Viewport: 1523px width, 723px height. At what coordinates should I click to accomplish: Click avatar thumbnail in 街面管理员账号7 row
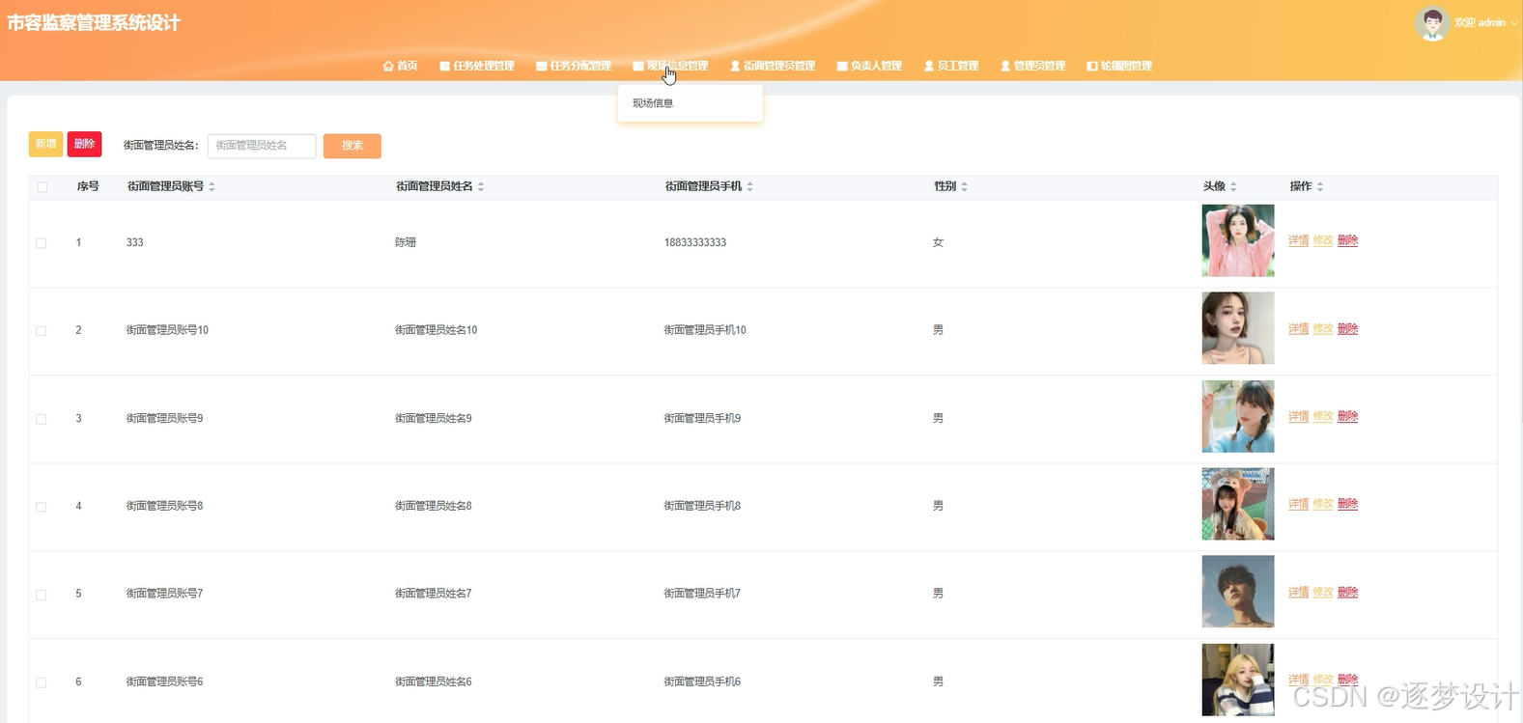coord(1238,592)
